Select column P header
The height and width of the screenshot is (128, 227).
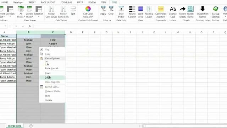(213, 32)
